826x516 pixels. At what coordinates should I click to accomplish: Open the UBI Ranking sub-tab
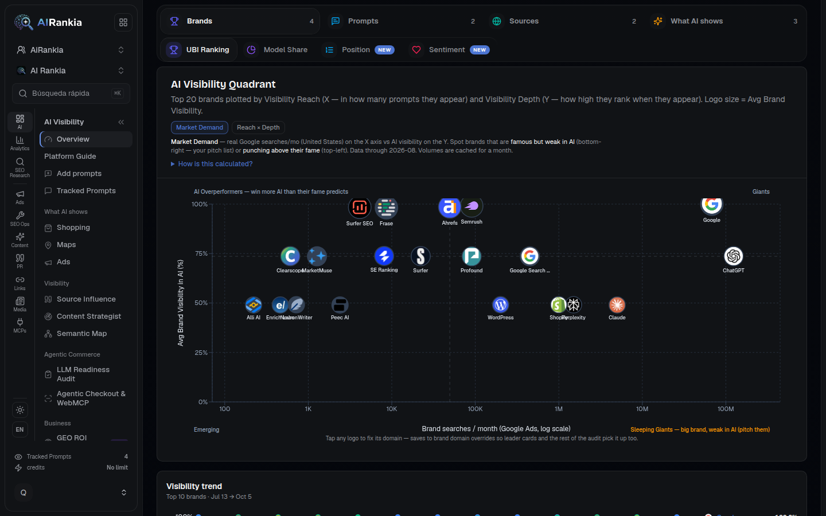[198, 50]
